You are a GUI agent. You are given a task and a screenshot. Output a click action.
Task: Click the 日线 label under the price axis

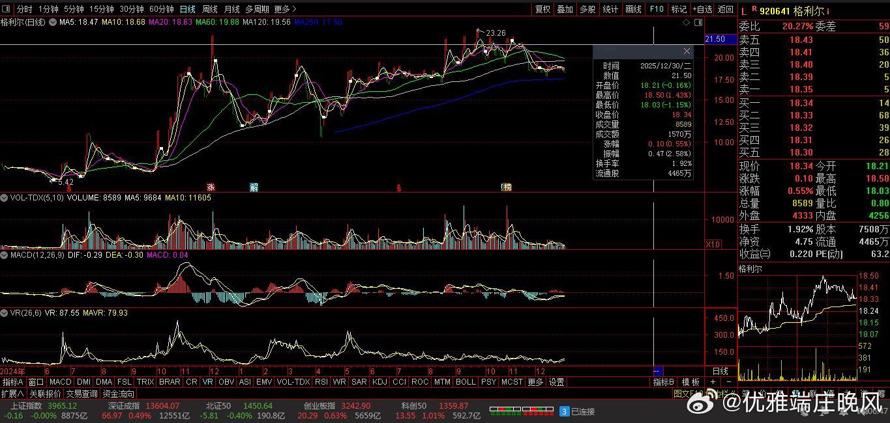[720, 371]
